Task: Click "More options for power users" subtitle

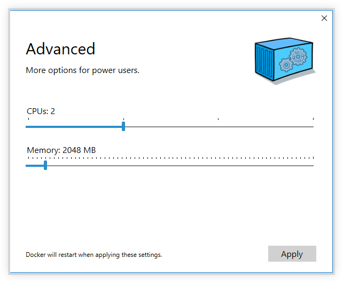Action: (x=83, y=70)
